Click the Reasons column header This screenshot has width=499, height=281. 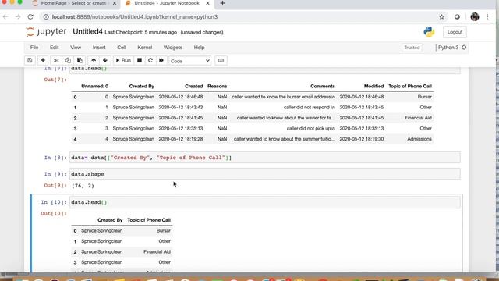pyautogui.click(x=217, y=86)
